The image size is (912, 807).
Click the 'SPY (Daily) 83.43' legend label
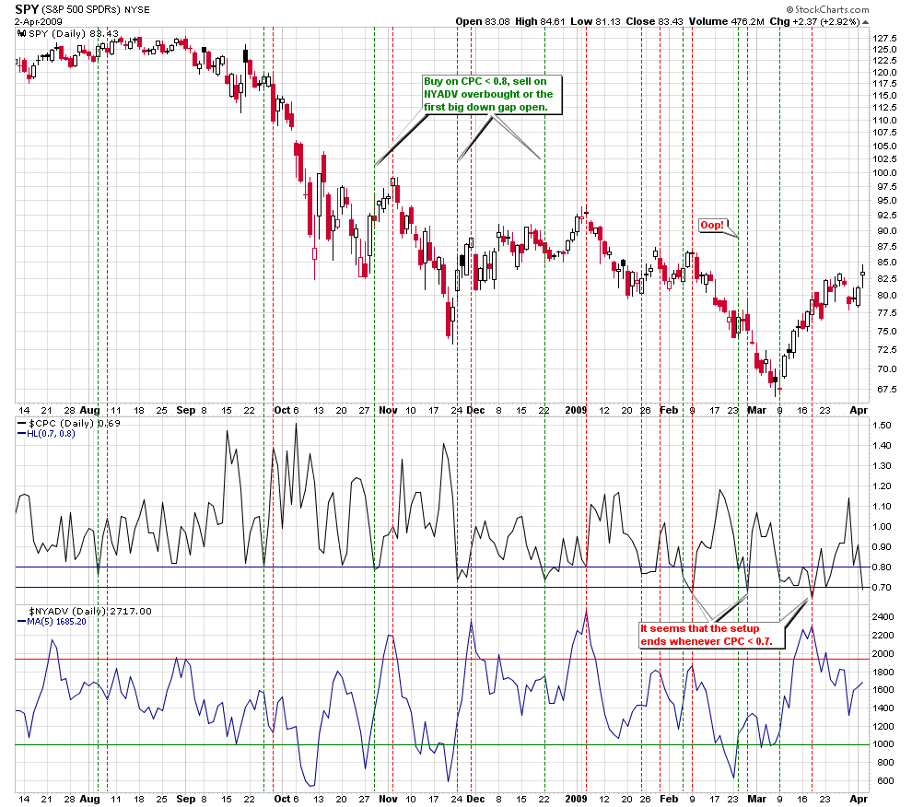pos(74,34)
